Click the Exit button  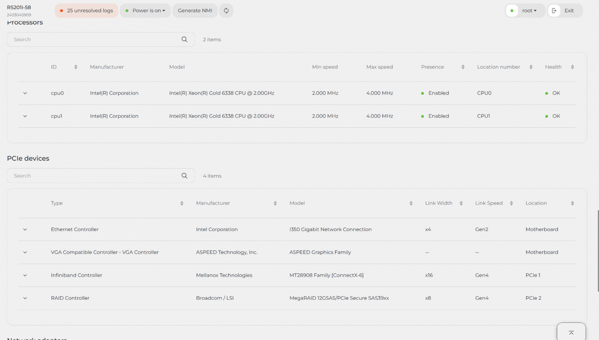[x=565, y=11]
